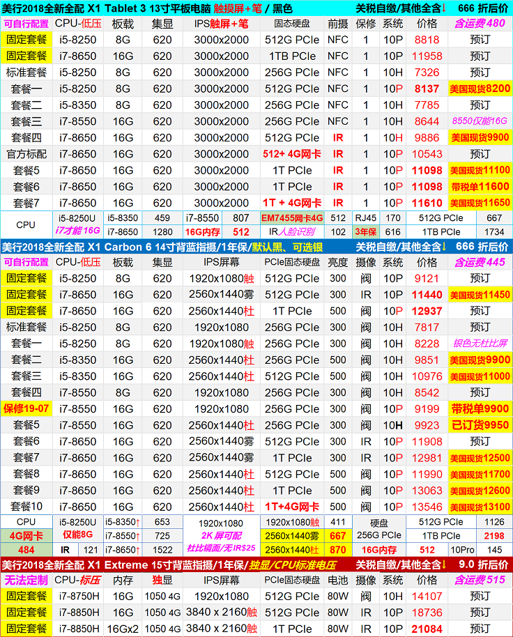Click the yellow cell 美国现货11650
The image size is (513, 637).
(x=480, y=203)
